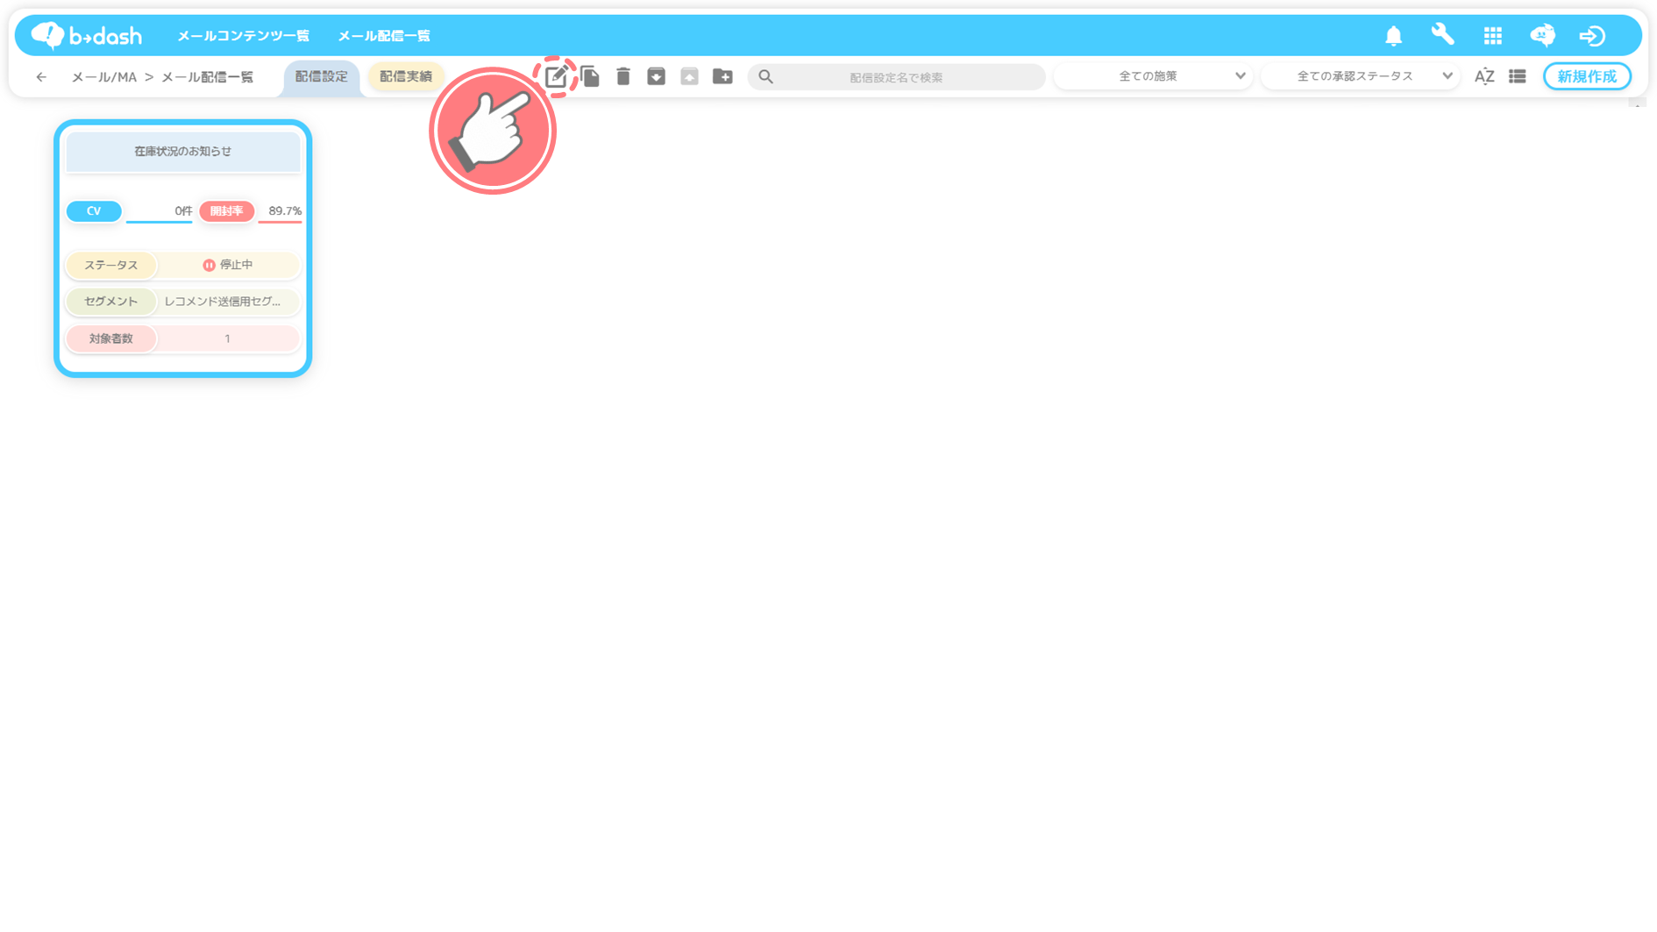This screenshot has width=1657, height=932.
Task: Click the archive download-box icon
Action: [x=656, y=77]
